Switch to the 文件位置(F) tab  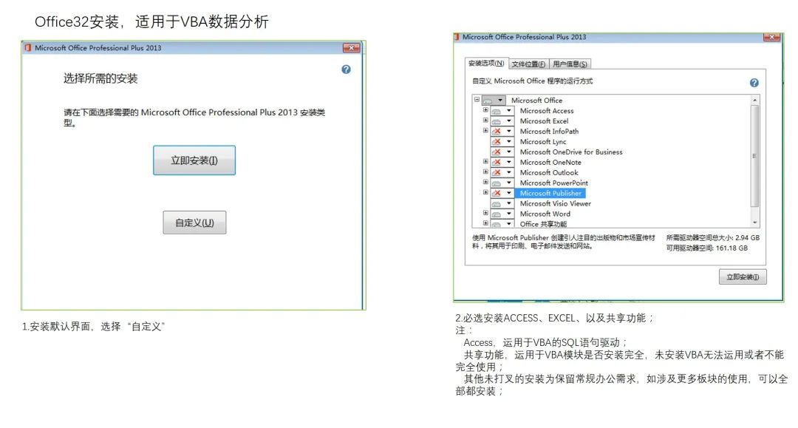click(528, 64)
